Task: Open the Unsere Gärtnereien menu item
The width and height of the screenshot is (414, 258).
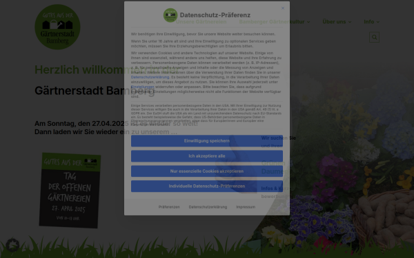Action: click(201, 22)
